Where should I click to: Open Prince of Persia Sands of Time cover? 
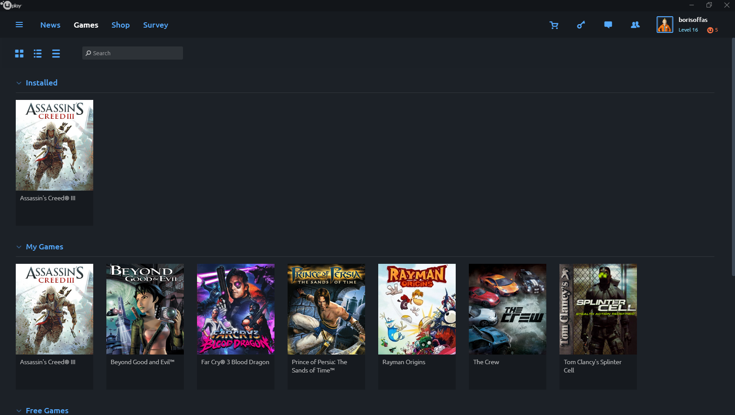[x=326, y=309]
